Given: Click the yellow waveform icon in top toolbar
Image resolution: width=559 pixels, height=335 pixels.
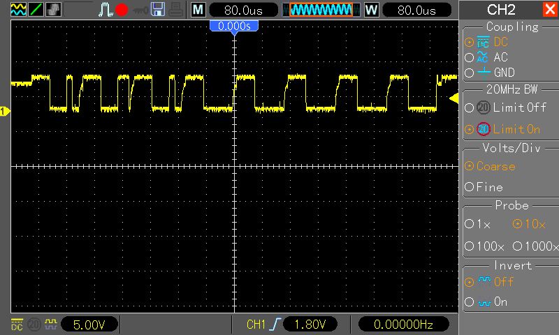Looking at the screenshot, I should click(x=18, y=10).
